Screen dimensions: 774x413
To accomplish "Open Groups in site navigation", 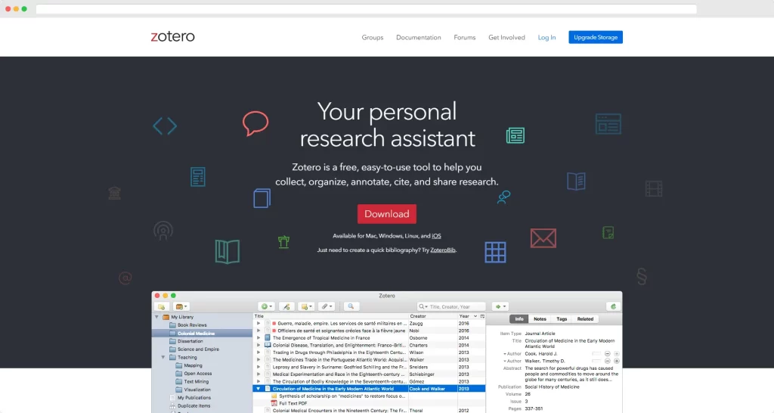I will click(372, 38).
